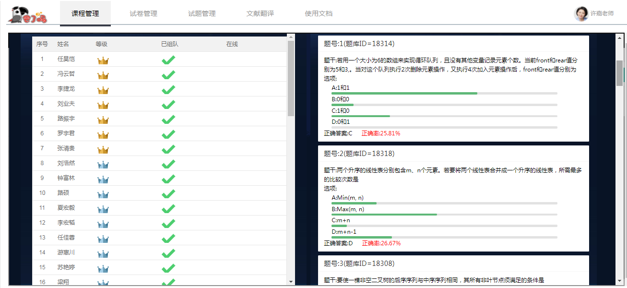Screen dimensions: 627x288
Task: Click gold crown icon for 李捷龙
Action: point(103,90)
